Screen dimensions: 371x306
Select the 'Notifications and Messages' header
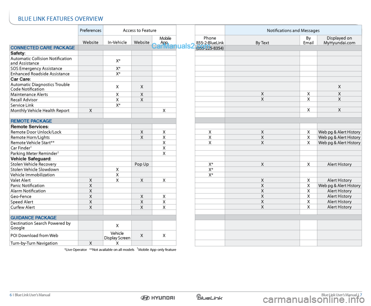click(x=293, y=31)
